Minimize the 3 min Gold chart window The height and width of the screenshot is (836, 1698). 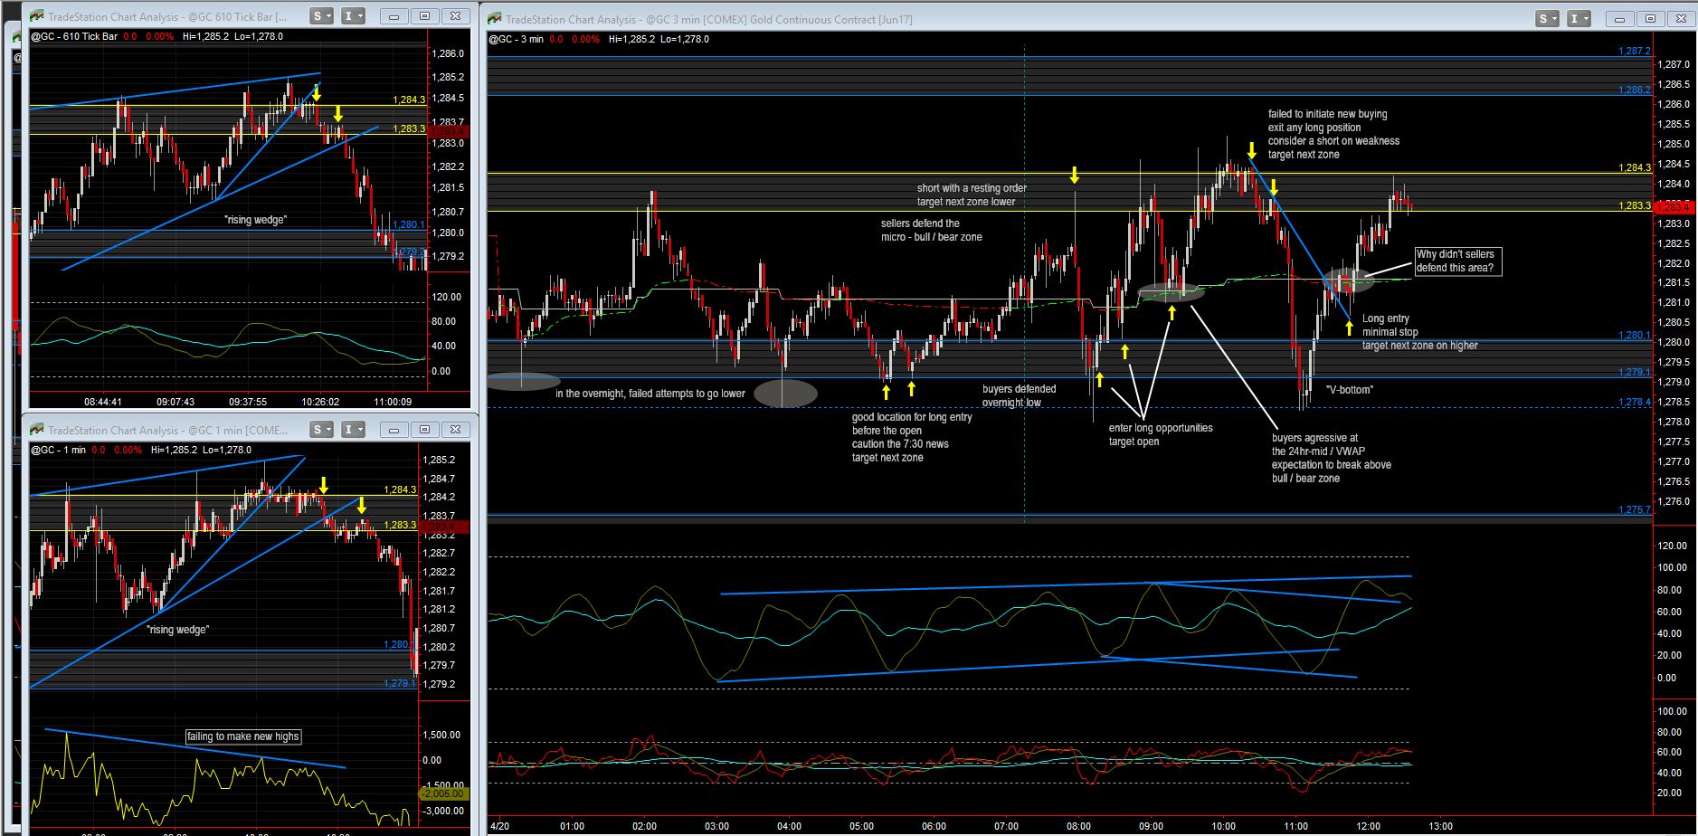[1620, 19]
